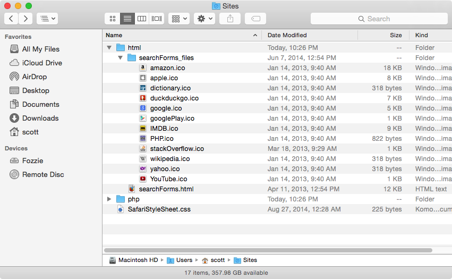Click Sites in the path bar
This screenshot has height=279, width=452.
coord(245,260)
